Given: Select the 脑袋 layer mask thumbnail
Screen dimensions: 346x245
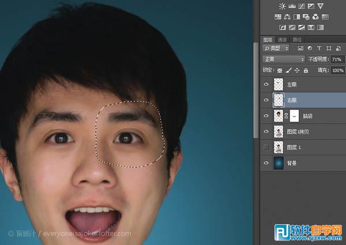Looking at the screenshot, I should pos(294,116).
